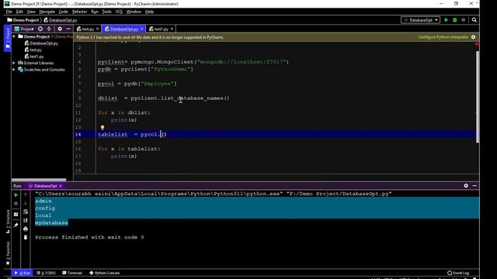This screenshot has width=497, height=279.
Task: Clear the console with the trash icon
Action: pyautogui.click(x=26, y=237)
